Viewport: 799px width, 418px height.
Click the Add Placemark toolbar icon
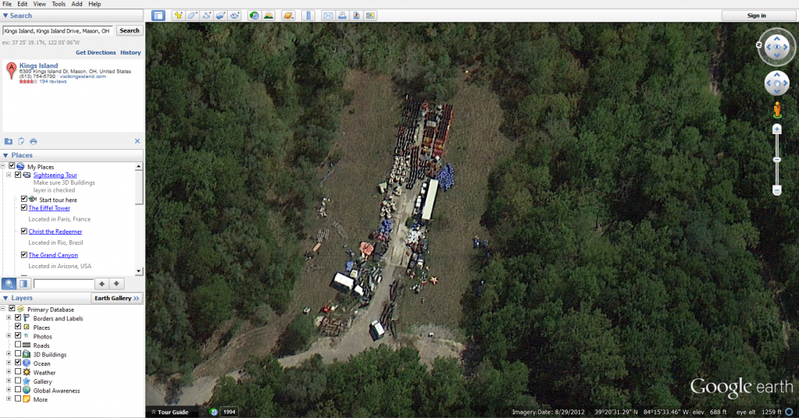(x=178, y=16)
